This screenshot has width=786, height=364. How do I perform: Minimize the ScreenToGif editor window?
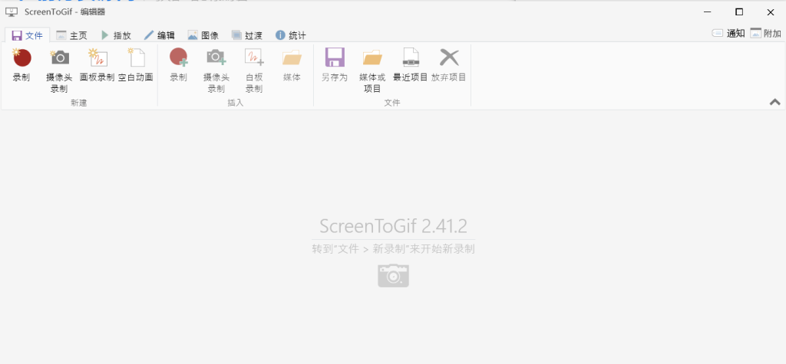click(x=707, y=12)
